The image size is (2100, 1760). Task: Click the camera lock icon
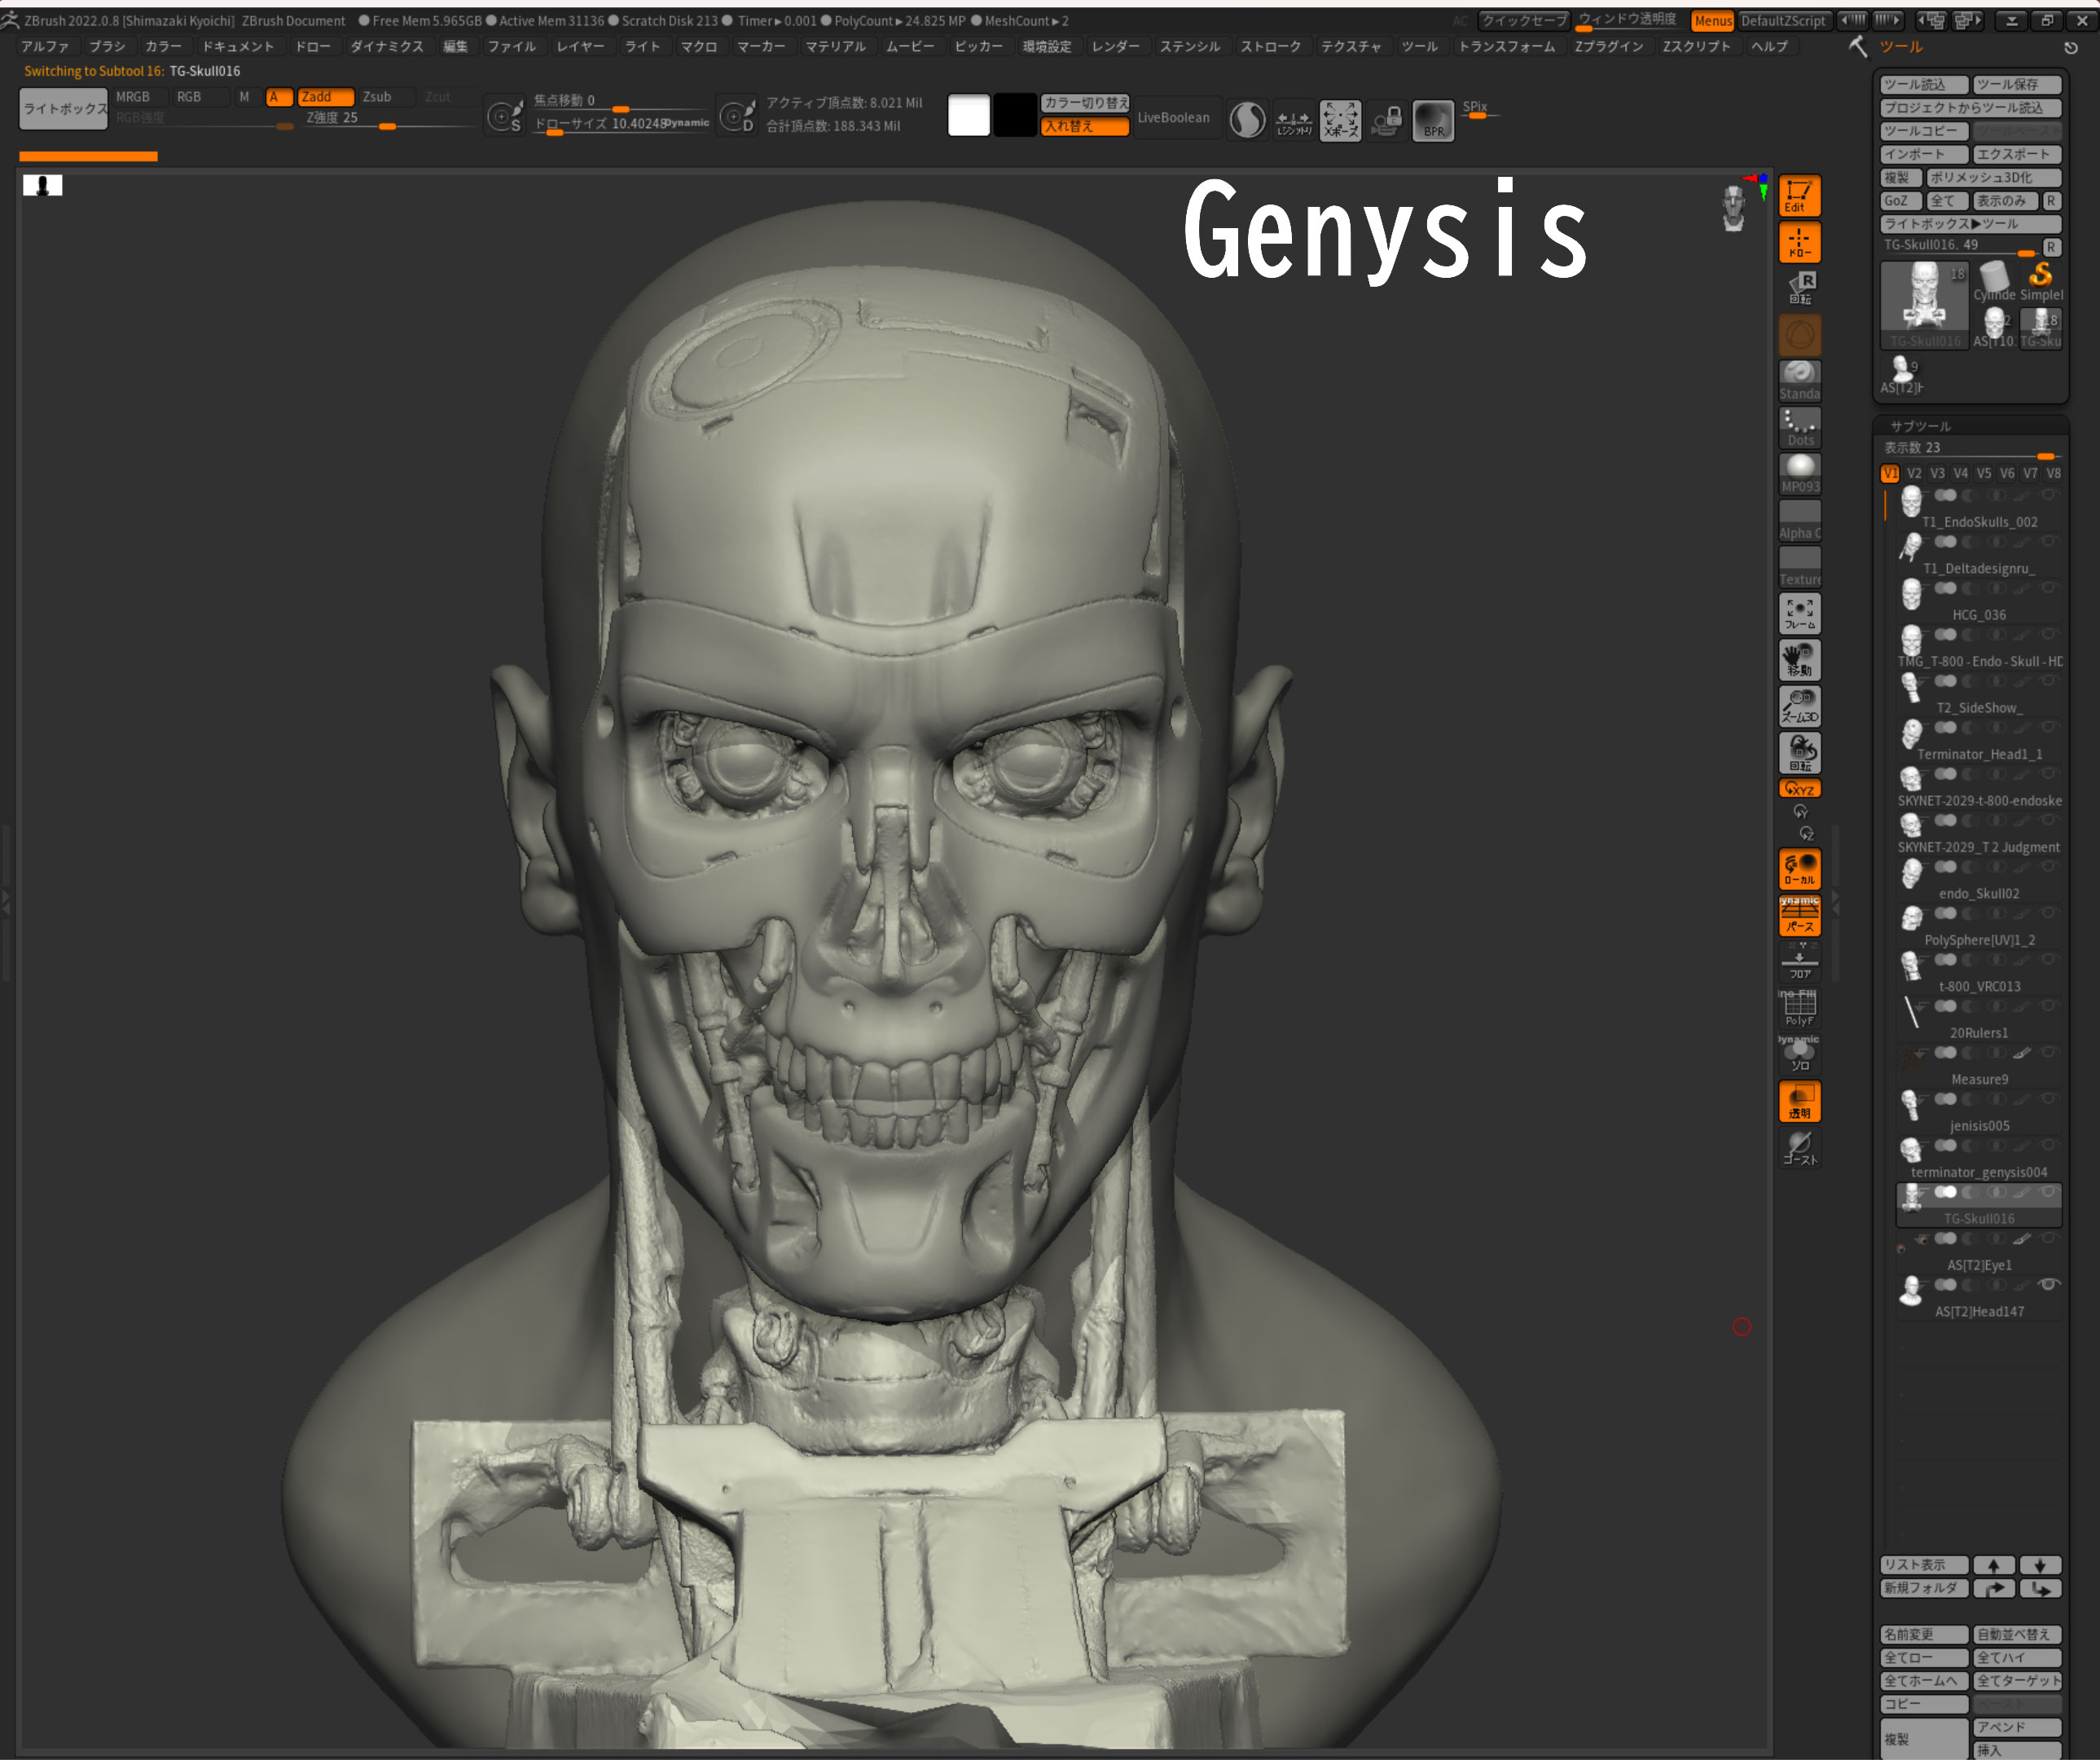tap(1386, 121)
